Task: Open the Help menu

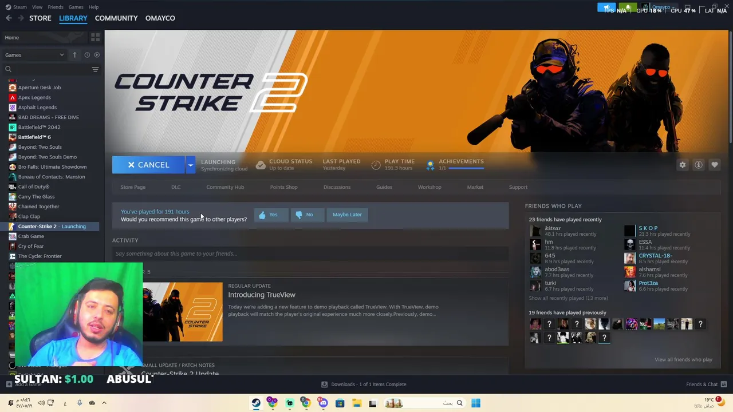Action: [93, 7]
